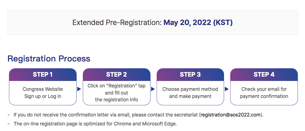Screen dimensions: 305x131
Task: Click the arrow between Step 1 and Step 2
Action: tap(79, 89)
